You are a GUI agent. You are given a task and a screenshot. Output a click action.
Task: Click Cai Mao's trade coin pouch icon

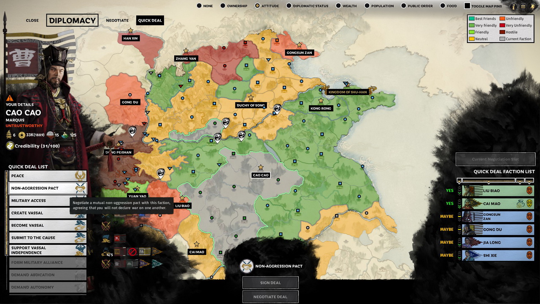pyautogui.click(x=520, y=204)
